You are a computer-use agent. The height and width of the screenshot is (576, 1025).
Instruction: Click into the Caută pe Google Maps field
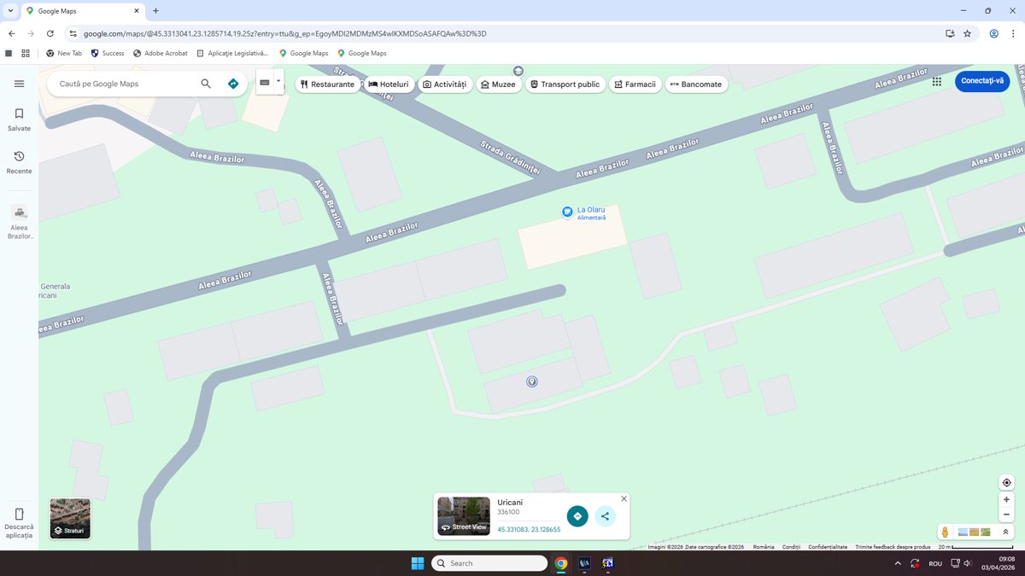[x=124, y=84]
